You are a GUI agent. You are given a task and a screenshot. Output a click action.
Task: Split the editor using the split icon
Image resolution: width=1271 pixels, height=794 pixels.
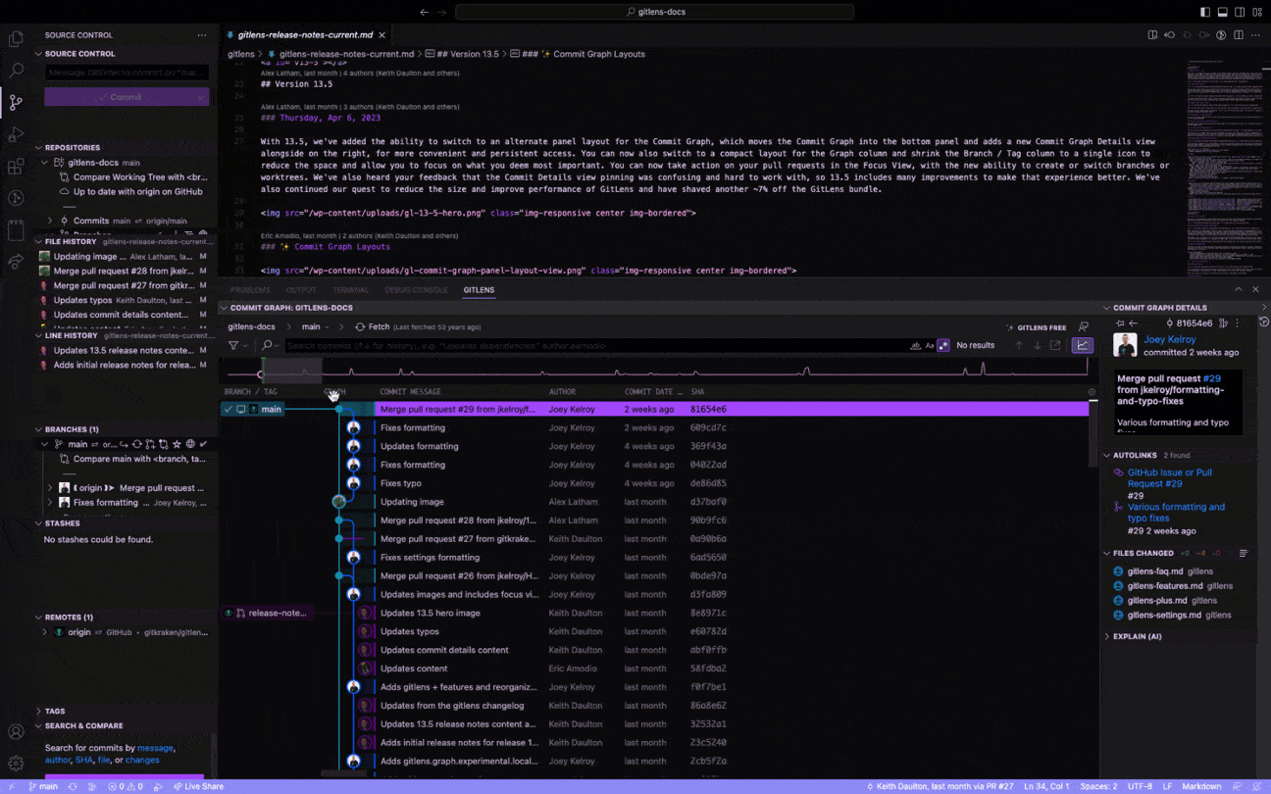tap(1238, 34)
